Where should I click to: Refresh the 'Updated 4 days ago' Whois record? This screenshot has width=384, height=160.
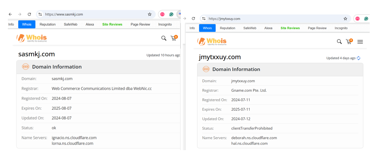point(358,58)
